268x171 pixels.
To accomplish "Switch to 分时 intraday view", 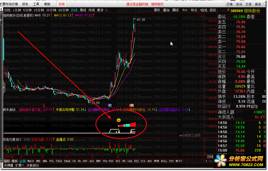I will click(x=7, y=10).
